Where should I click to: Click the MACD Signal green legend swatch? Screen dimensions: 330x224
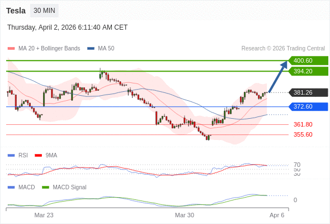click(45, 188)
